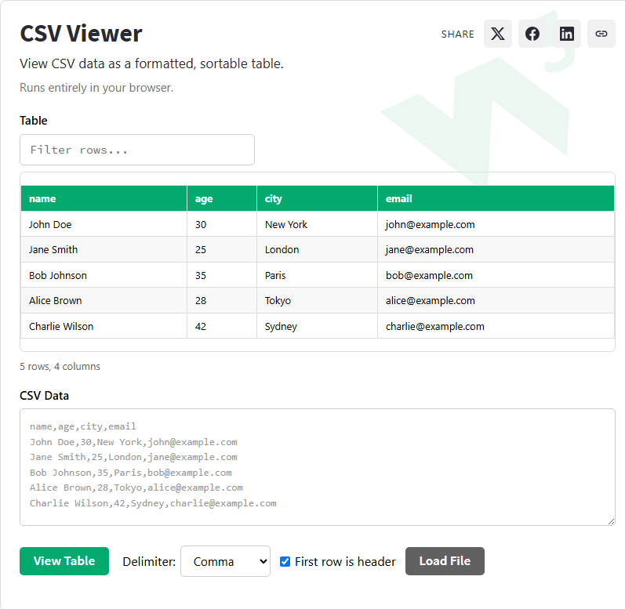Focus the Filter rows input
This screenshot has width=625, height=609.
click(137, 150)
